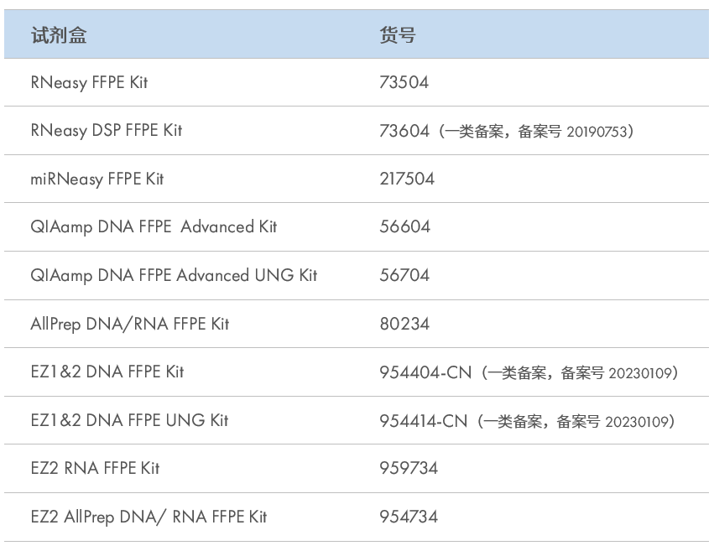Viewport: 714px width, 551px height.
Task: Click the 试剂盒 column header
Action: (x=59, y=35)
